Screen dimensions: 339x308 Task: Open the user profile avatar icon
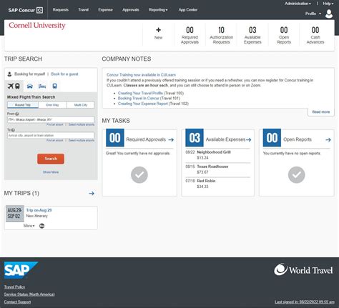coord(329,14)
